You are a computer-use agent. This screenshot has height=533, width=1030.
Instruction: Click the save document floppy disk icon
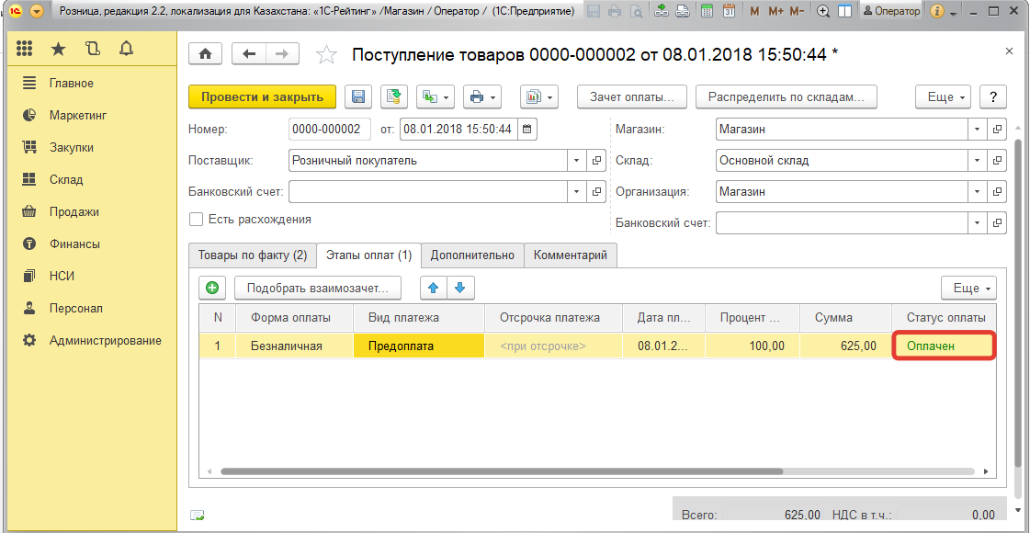click(x=358, y=96)
